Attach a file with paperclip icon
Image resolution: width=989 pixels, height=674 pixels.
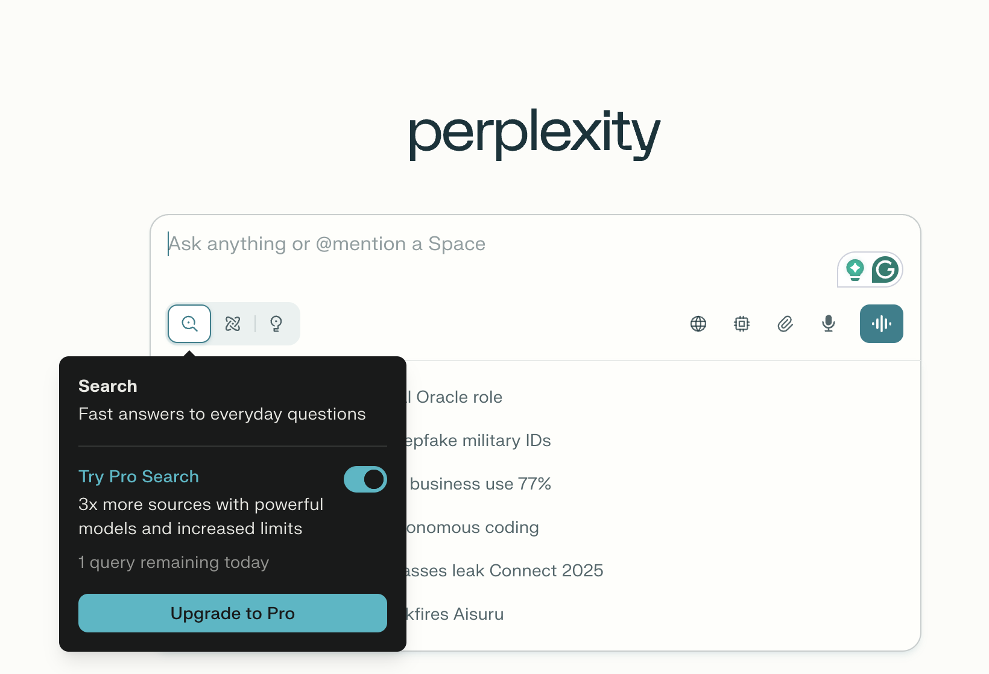(x=785, y=324)
